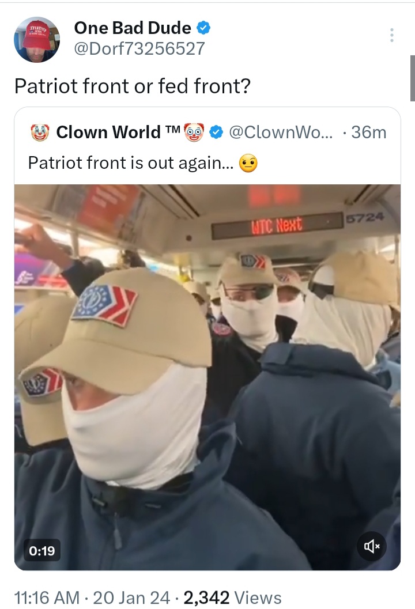Click Clown World's blue verified checkmark
Image resolution: width=415 pixels, height=609 pixels.
216,133
